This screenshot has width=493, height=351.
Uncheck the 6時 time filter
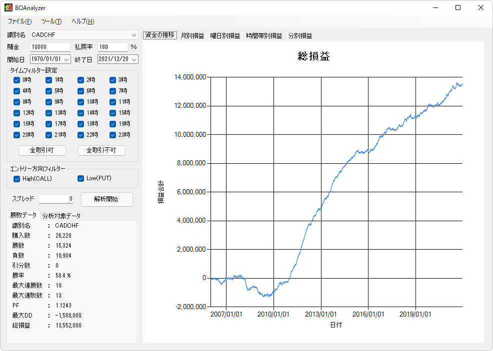pyautogui.click(x=81, y=91)
